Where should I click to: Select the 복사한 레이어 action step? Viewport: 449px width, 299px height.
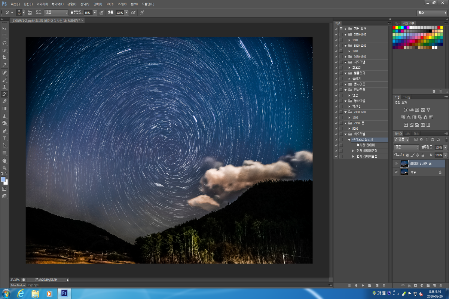coord(366,145)
